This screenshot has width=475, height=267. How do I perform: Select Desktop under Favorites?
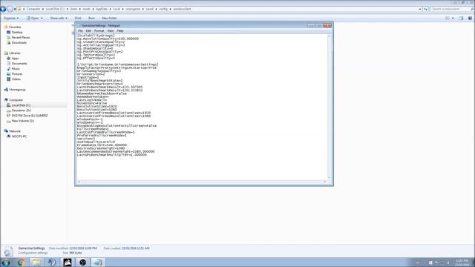pyautogui.click(x=16, y=32)
